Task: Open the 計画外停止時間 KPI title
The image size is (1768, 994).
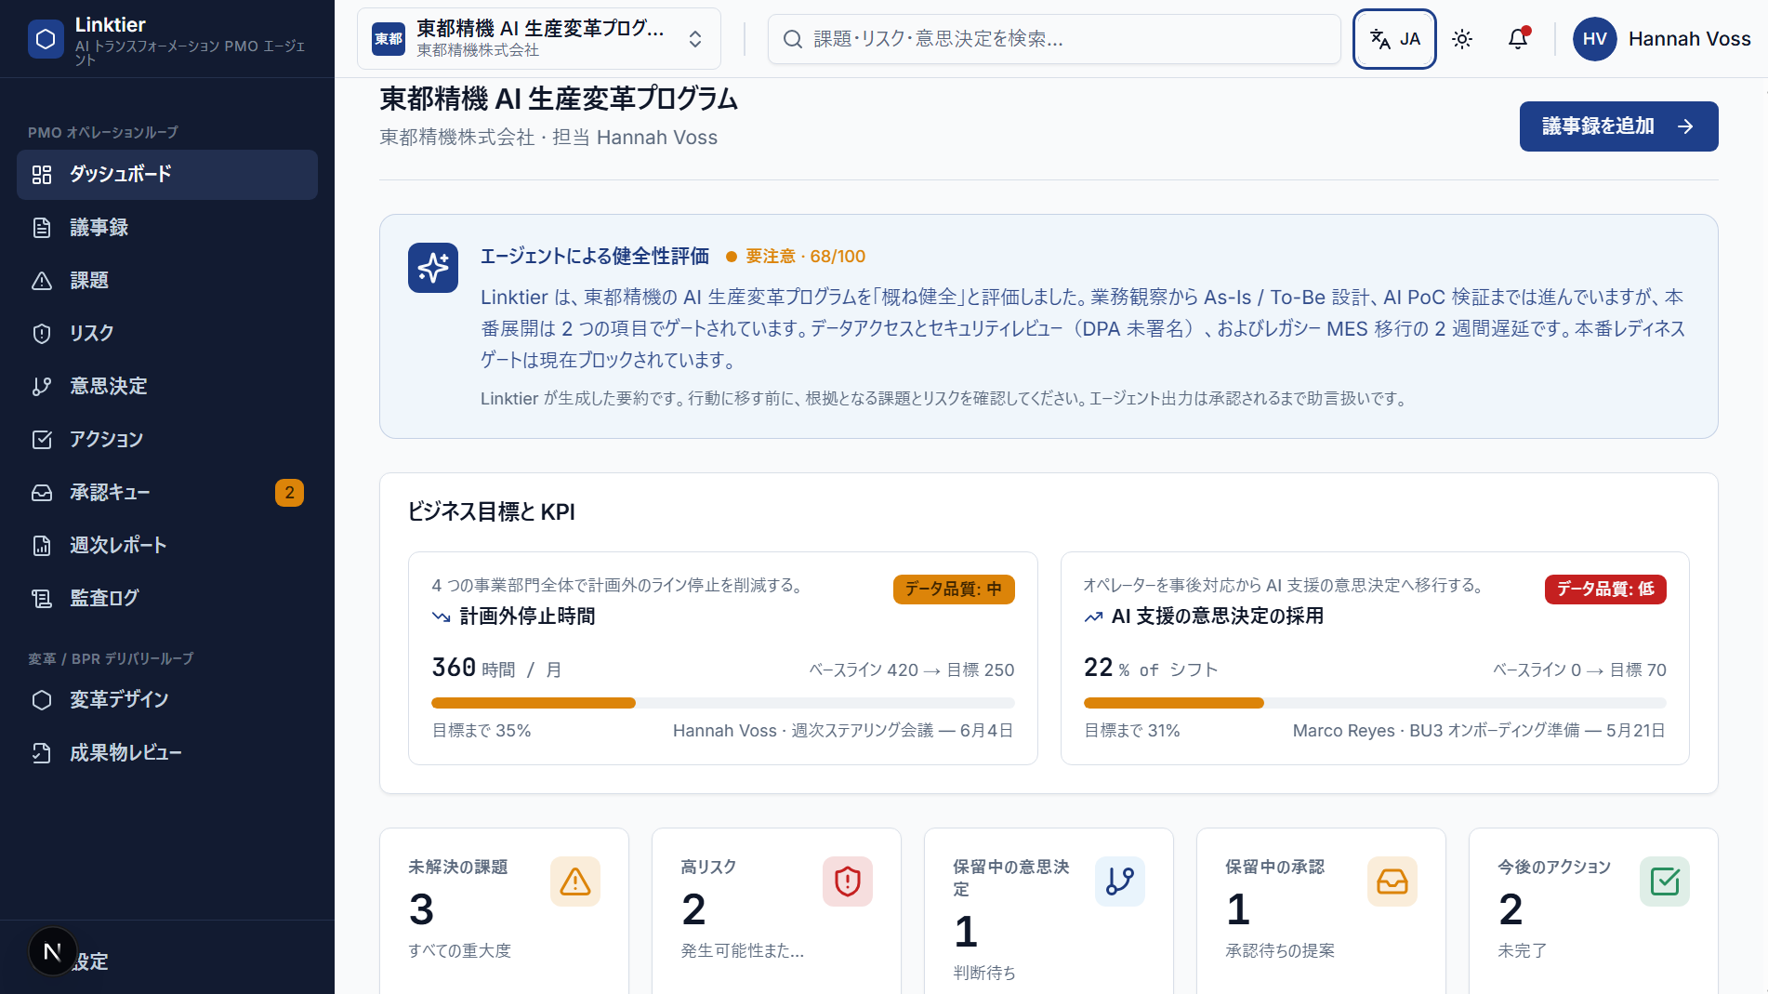Action: point(527,616)
